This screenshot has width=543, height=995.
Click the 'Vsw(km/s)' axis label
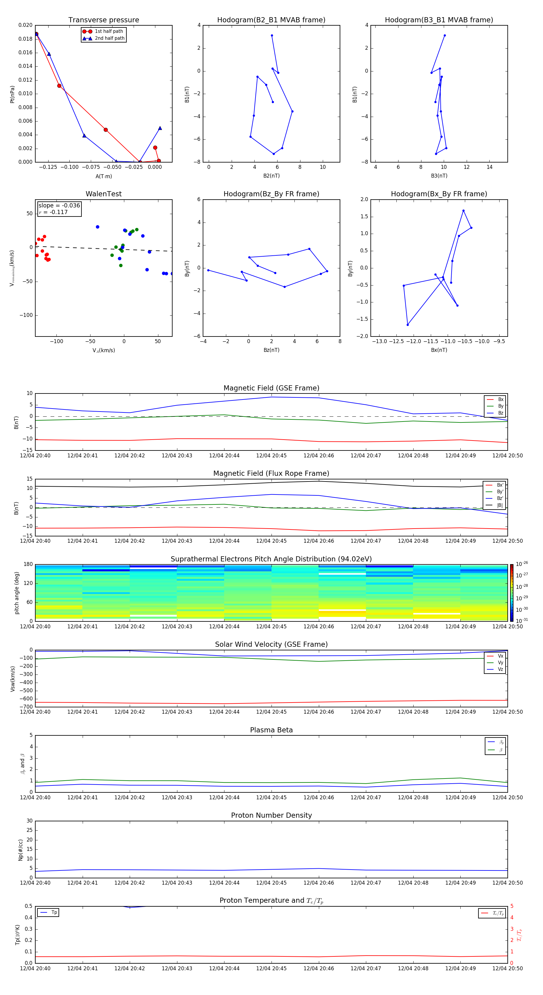click(x=13, y=679)
